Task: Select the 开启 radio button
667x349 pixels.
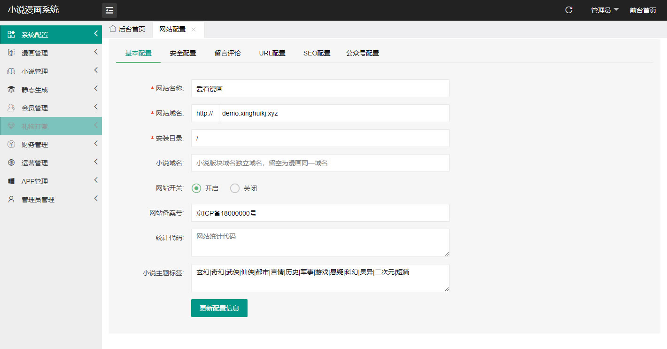Action: point(197,188)
